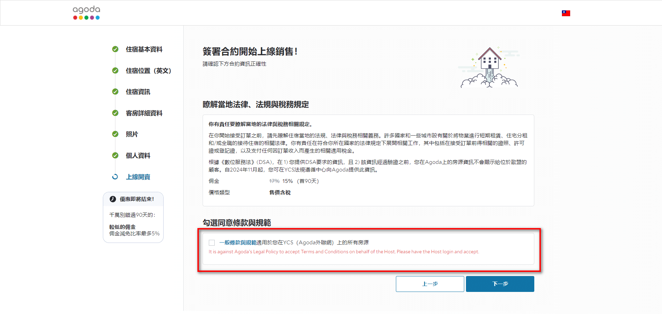Click the green check beside 個人資料
662x314 pixels.
click(x=115, y=155)
